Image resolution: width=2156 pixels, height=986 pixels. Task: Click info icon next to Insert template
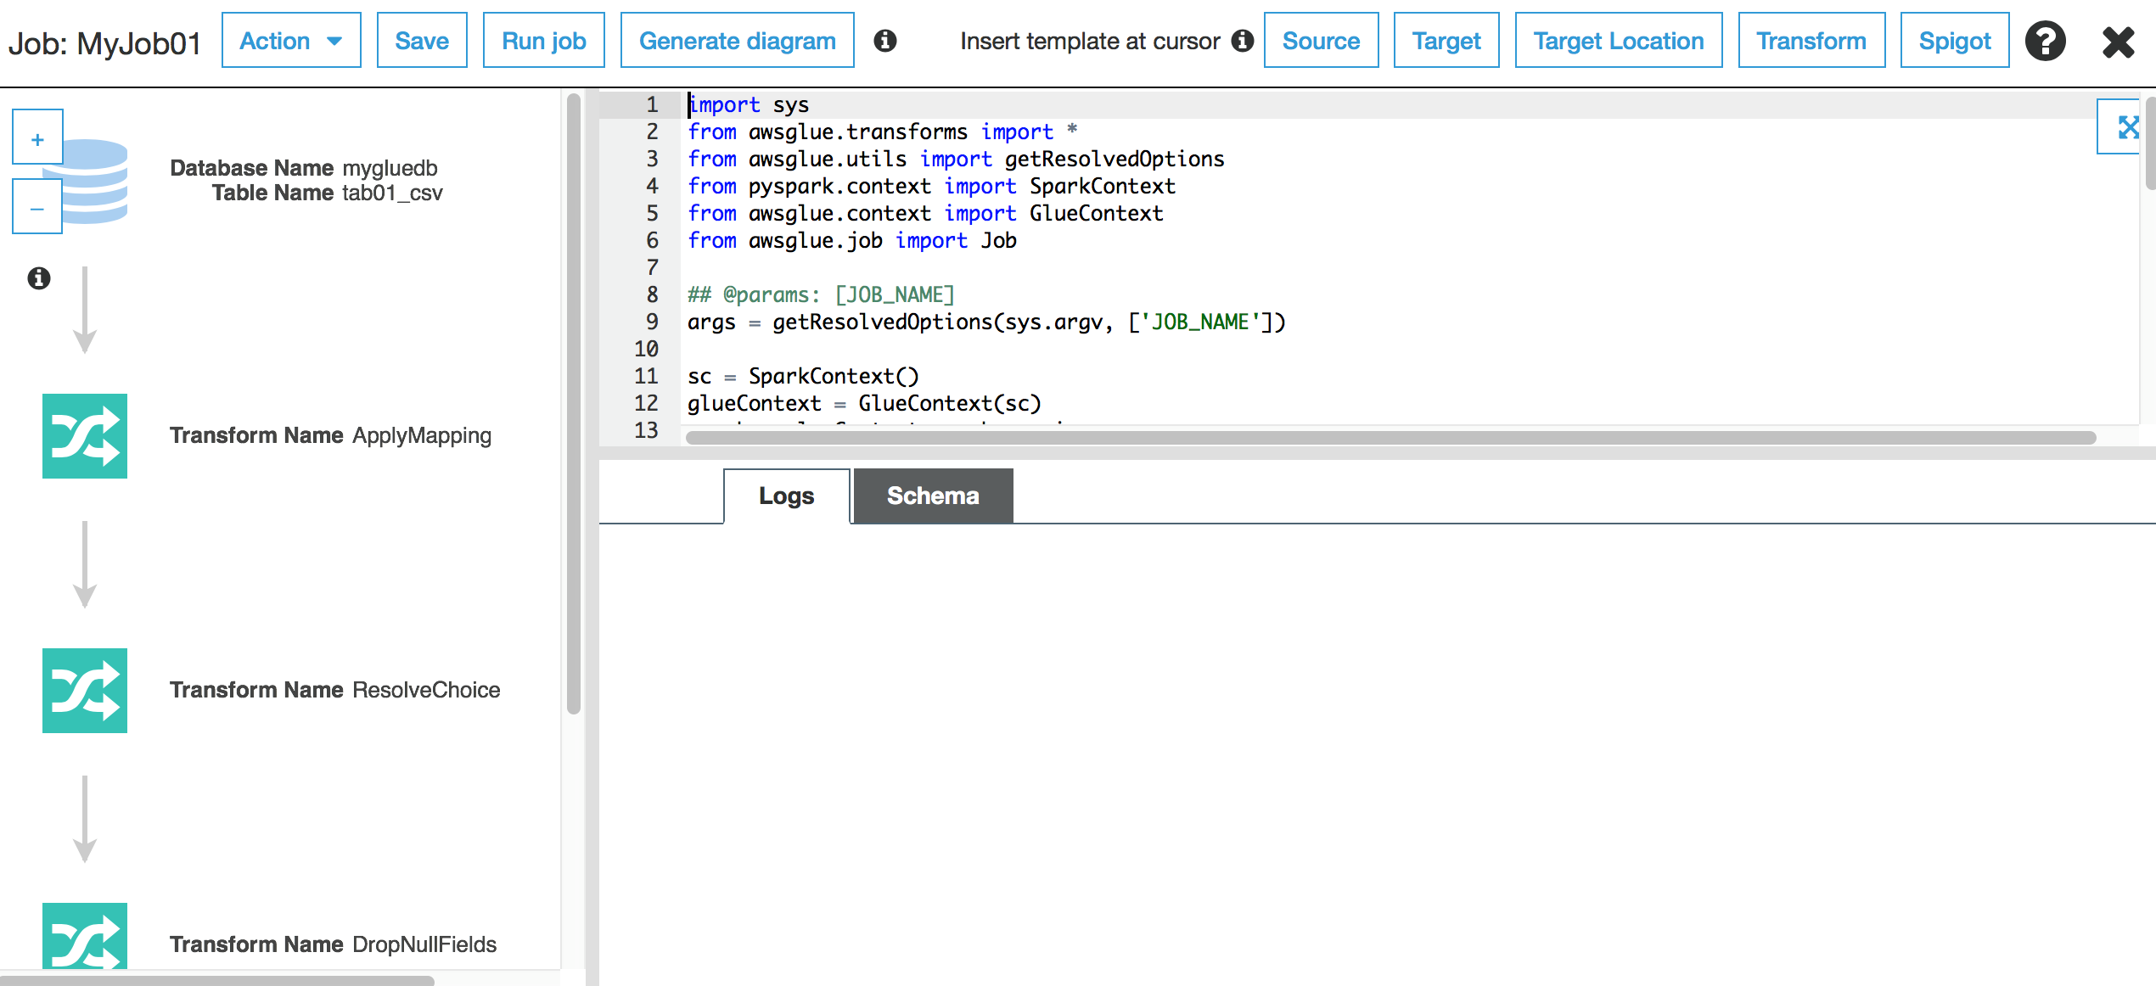tap(1243, 41)
